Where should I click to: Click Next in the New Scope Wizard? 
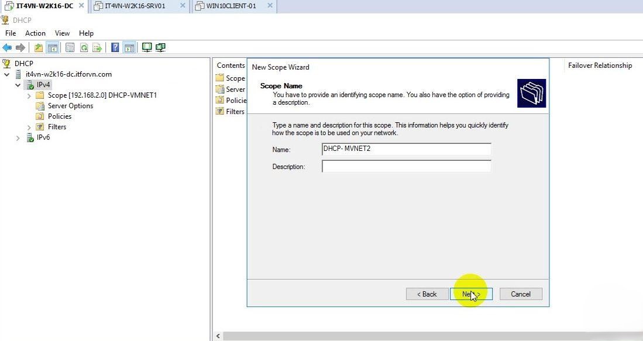471,294
